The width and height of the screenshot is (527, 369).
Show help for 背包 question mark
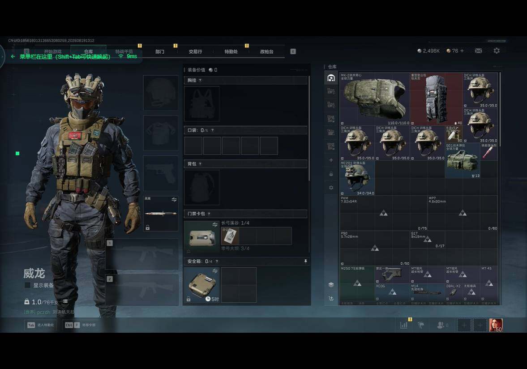click(200, 164)
